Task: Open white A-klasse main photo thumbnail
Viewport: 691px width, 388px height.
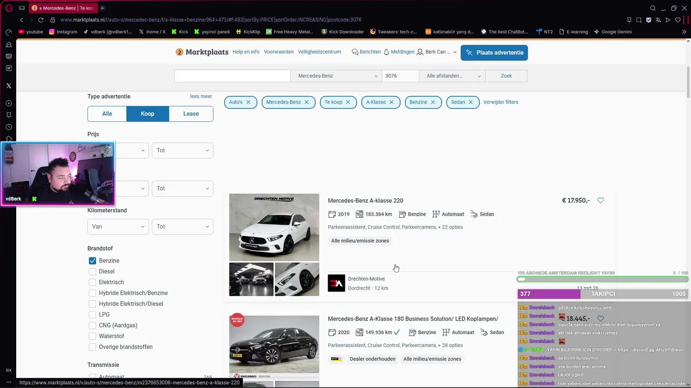Action: (x=274, y=227)
